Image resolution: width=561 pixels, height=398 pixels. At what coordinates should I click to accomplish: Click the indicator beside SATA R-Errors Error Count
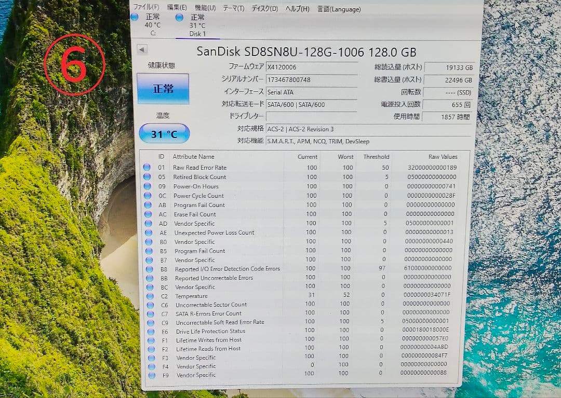point(150,313)
